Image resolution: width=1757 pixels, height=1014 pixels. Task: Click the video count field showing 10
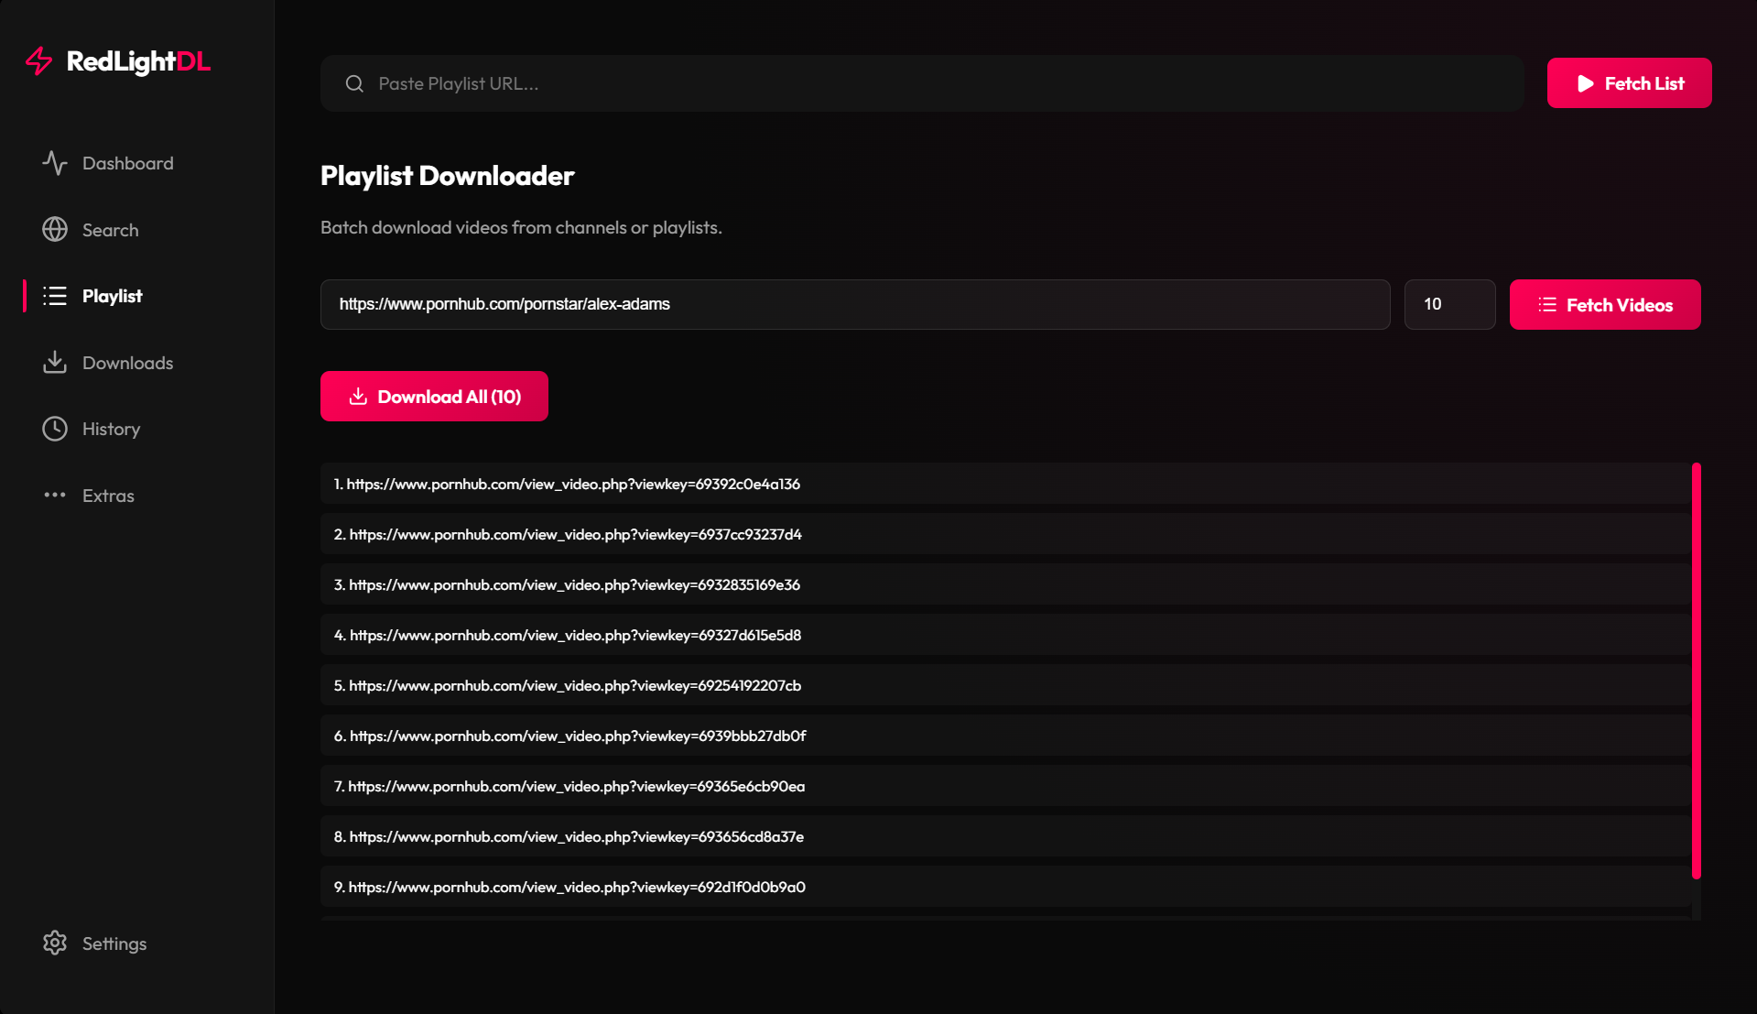click(x=1449, y=304)
